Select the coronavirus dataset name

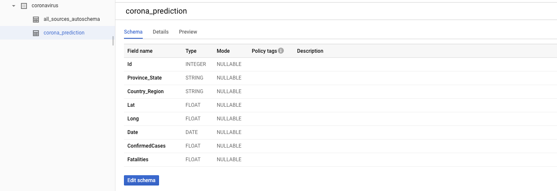point(45,6)
